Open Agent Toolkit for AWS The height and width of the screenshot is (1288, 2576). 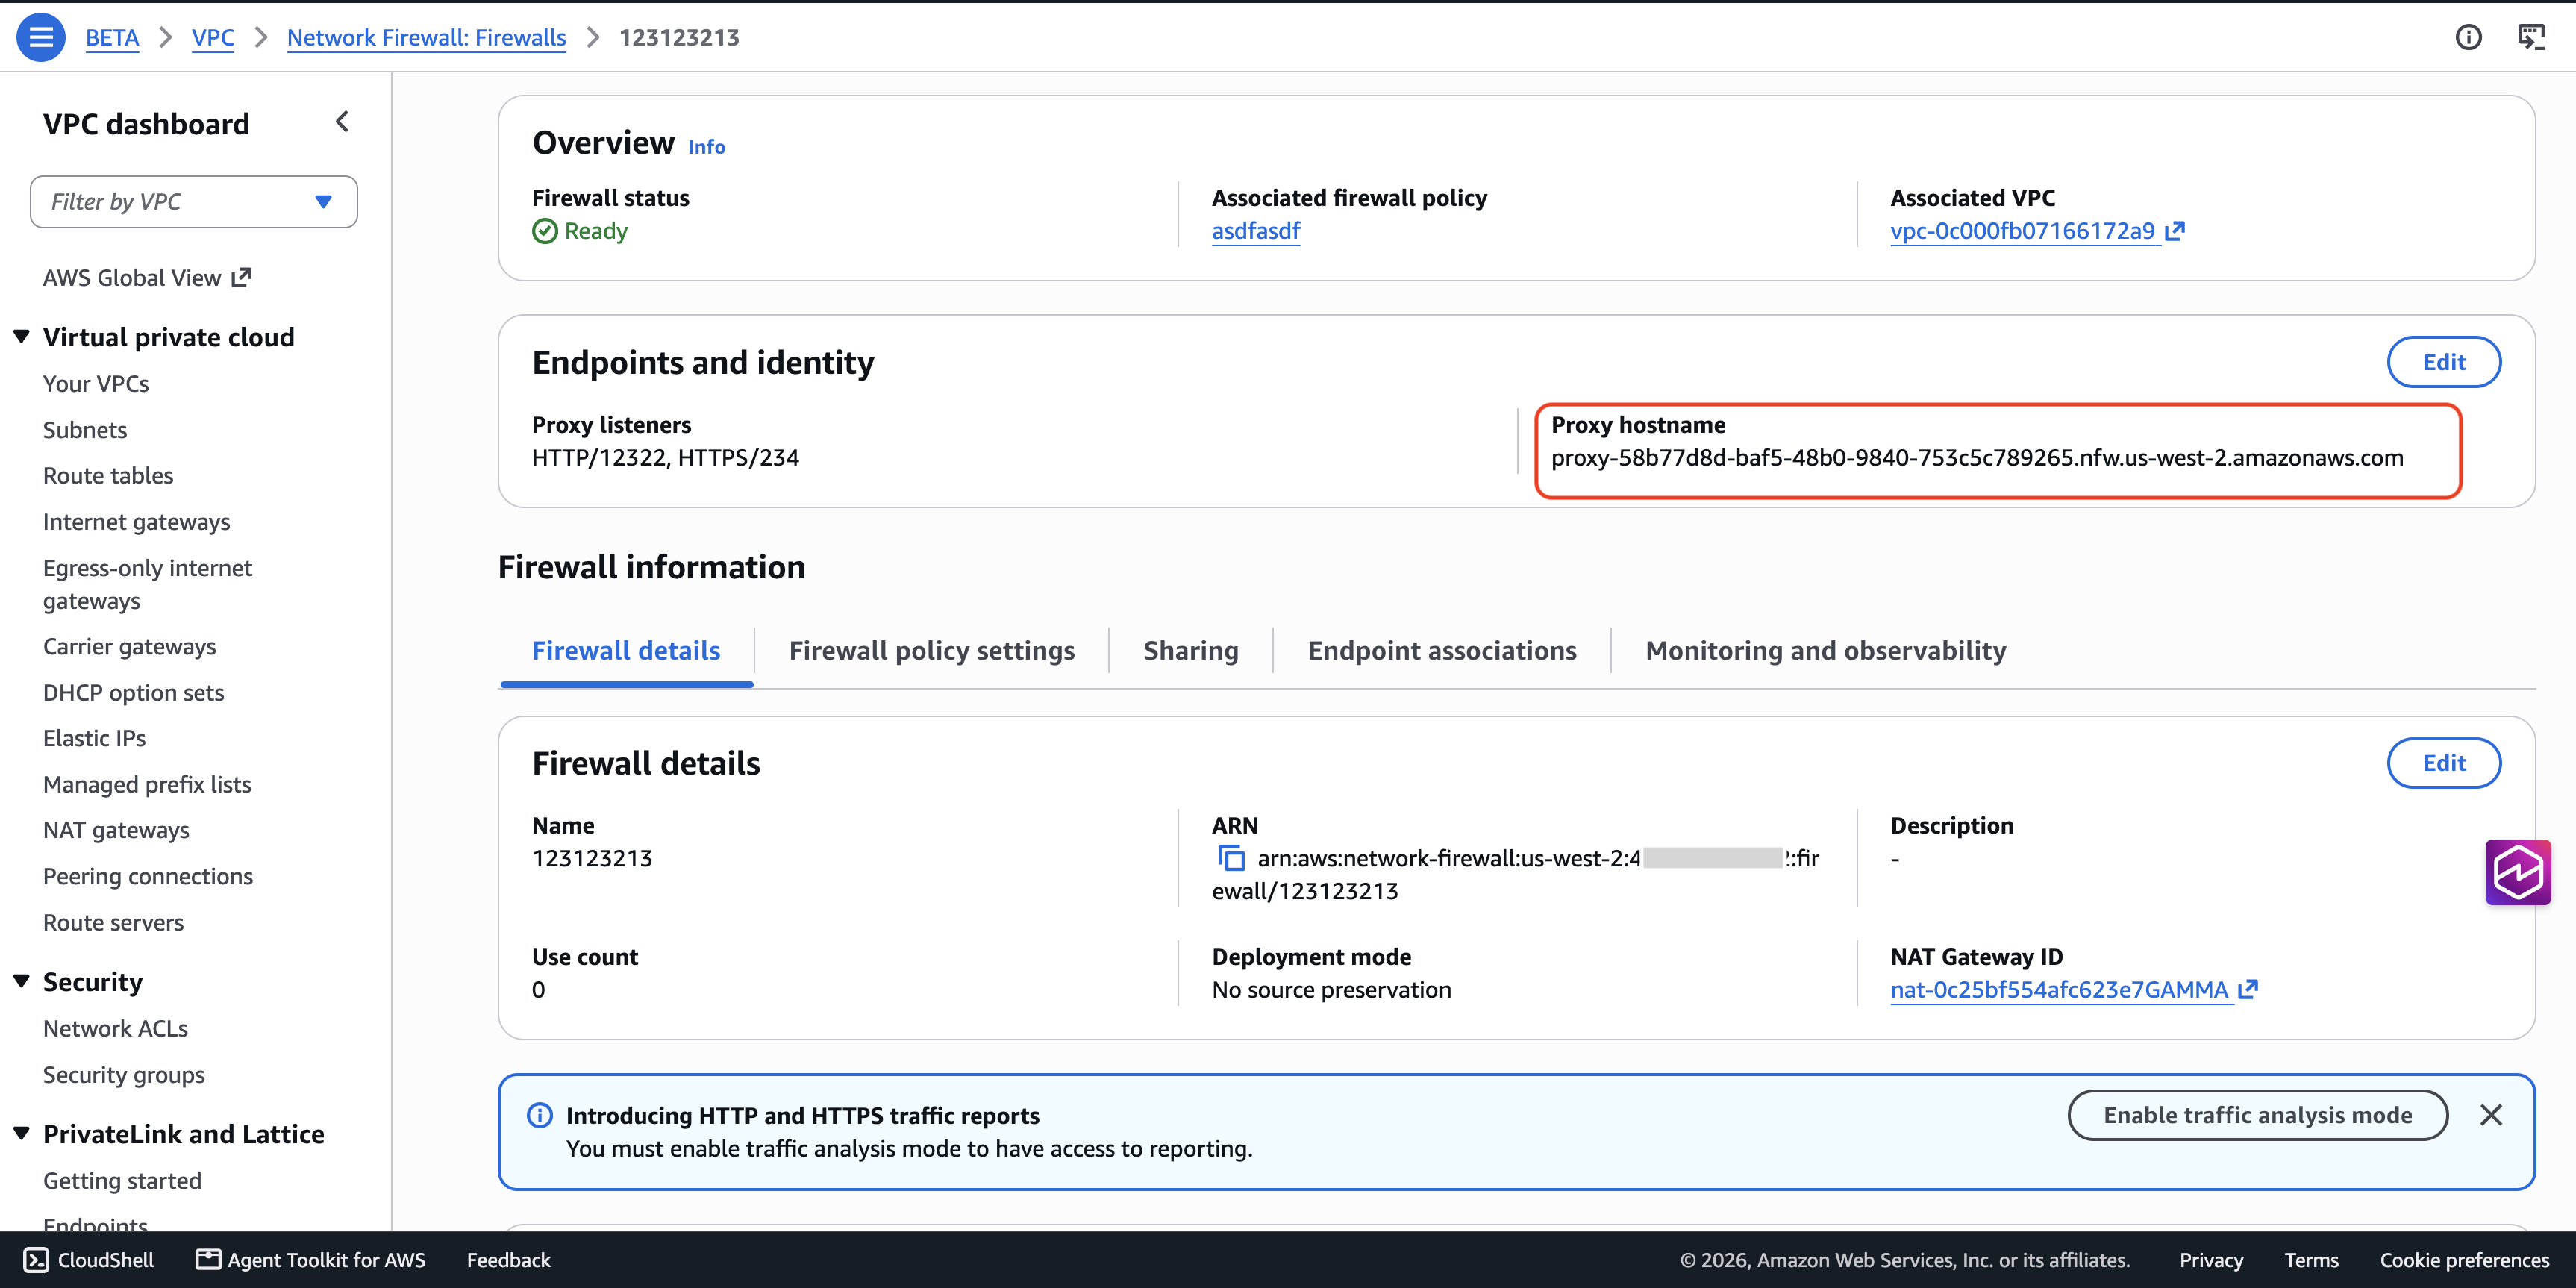point(311,1260)
